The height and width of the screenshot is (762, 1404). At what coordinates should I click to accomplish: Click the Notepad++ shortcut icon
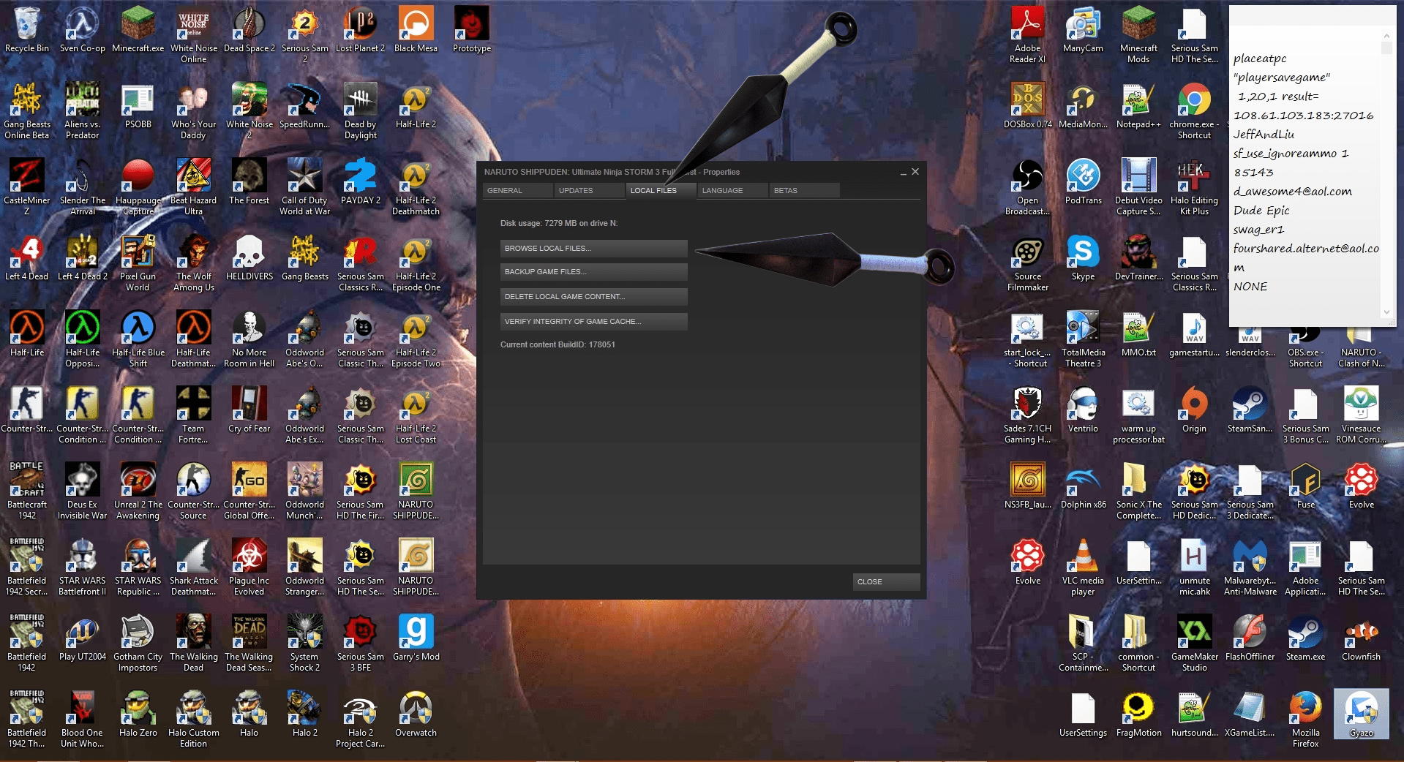click(x=1139, y=105)
